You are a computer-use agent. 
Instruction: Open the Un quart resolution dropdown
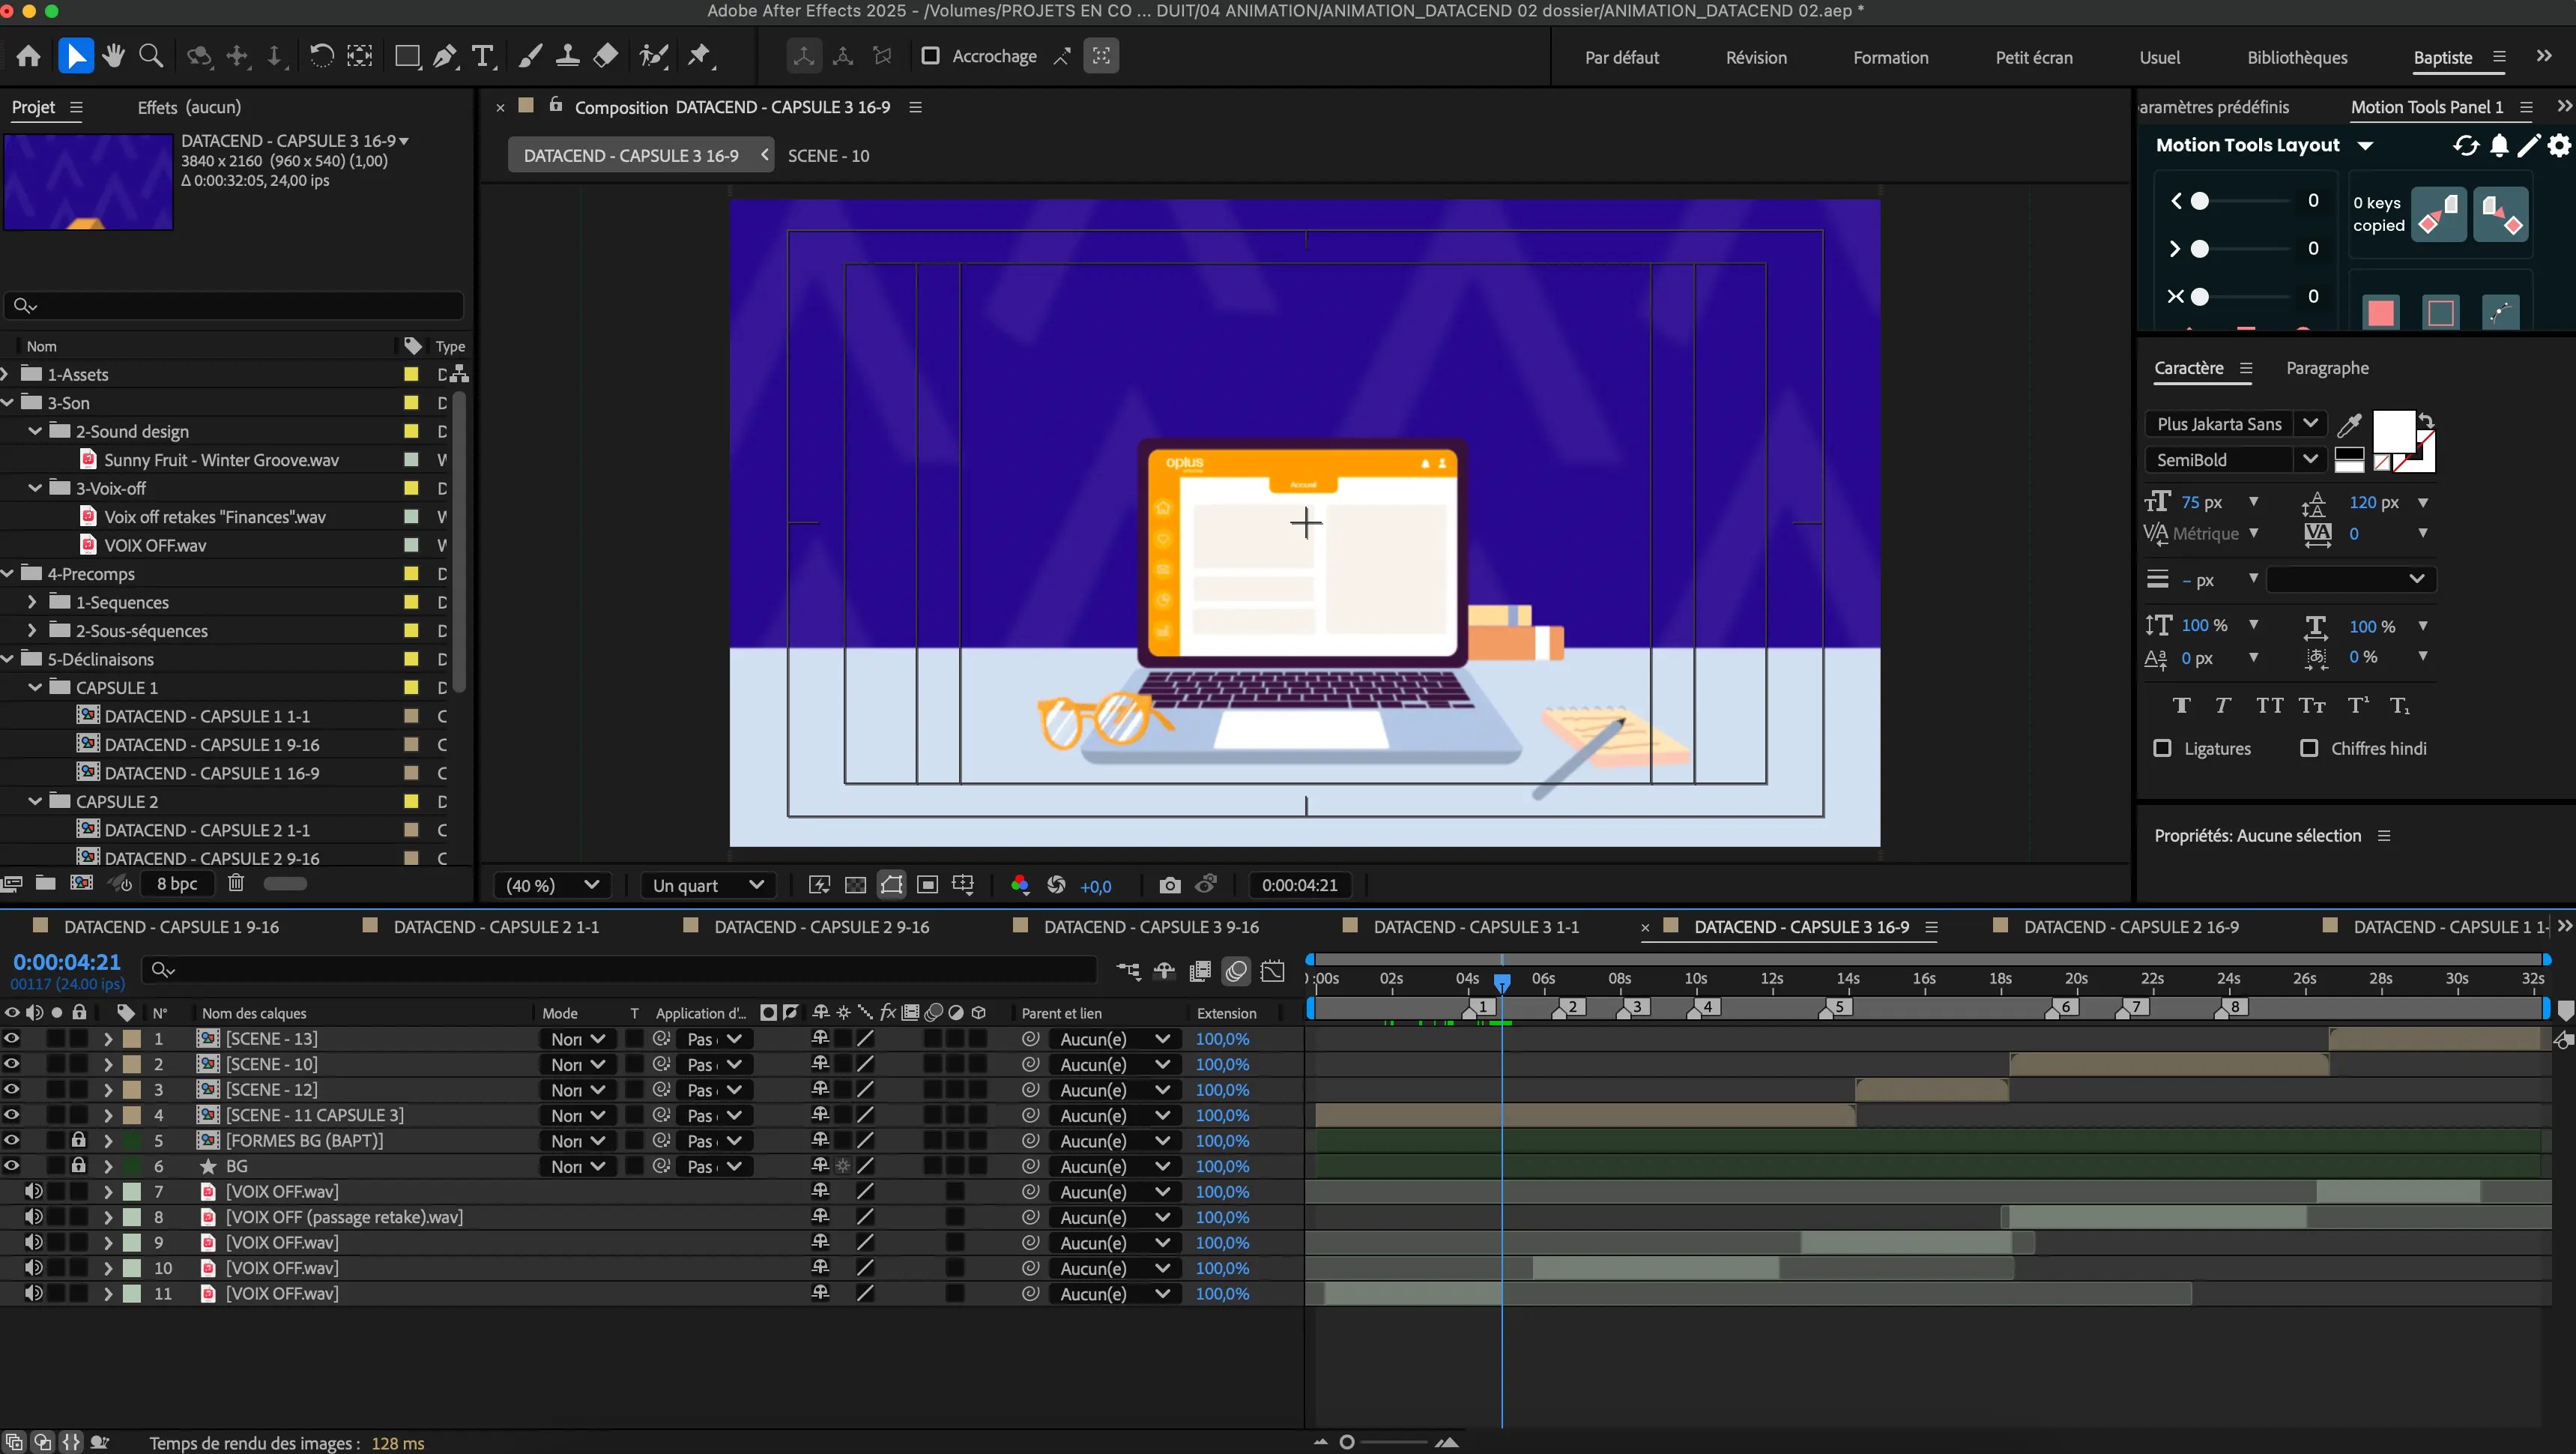click(x=707, y=885)
